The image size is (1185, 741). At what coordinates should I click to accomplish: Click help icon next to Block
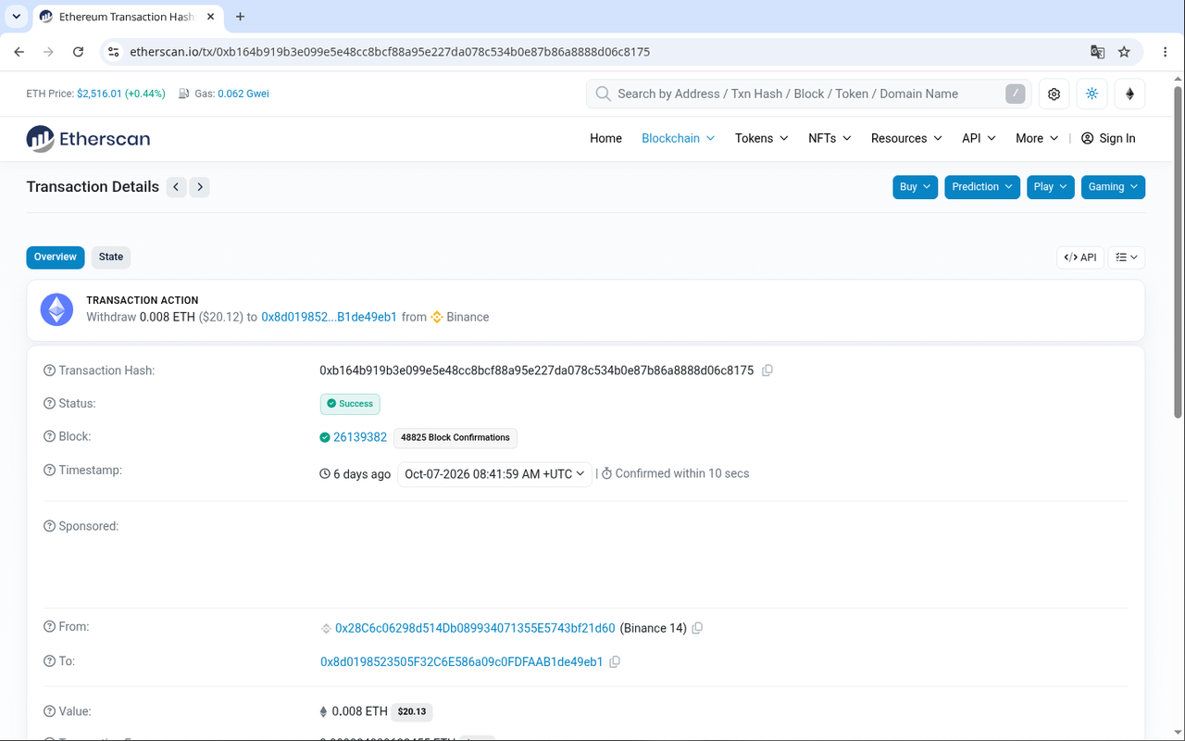coord(50,436)
